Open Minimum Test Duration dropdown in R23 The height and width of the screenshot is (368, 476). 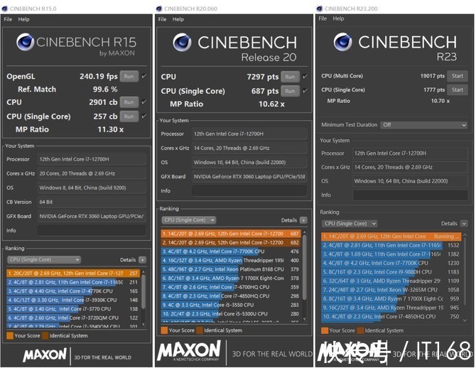[x=424, y=125]
